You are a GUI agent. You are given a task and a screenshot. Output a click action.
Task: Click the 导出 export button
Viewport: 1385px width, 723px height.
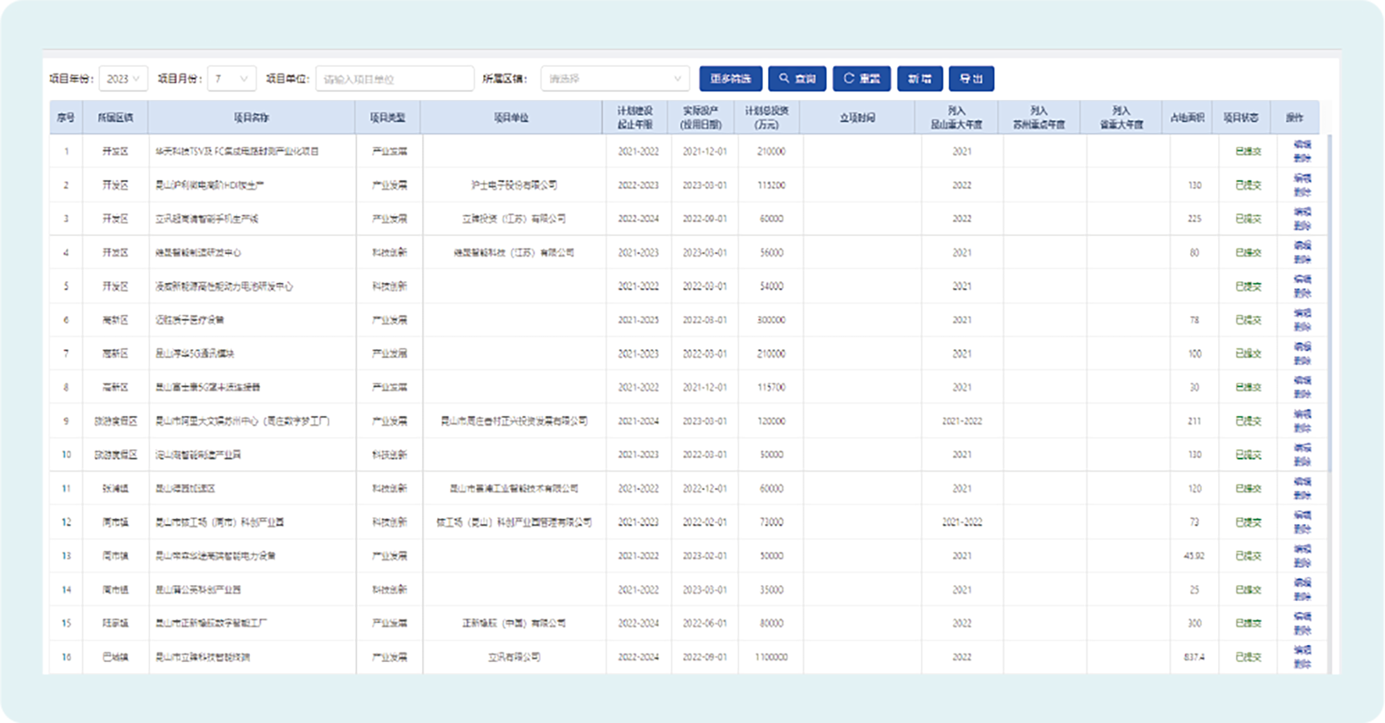971,78
